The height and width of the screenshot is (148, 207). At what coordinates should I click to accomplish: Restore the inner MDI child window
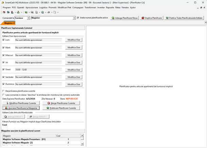coord(201,8)
